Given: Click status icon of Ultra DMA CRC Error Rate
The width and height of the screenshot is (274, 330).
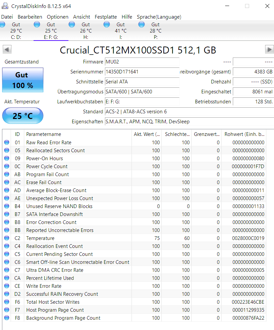Looking at the screenshot, I should (x=7, y=270).
